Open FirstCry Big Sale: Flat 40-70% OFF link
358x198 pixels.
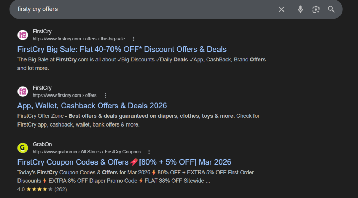pyautogui.click(x=122, y=49)
